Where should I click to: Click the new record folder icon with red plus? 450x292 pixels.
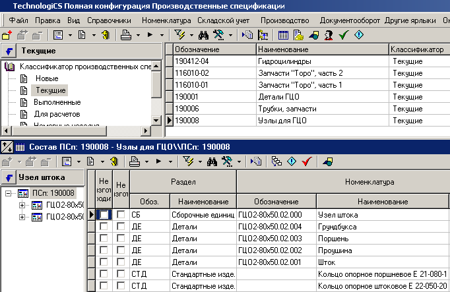point(7,35)
